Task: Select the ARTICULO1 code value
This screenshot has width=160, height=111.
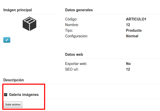Action: click(x=136, y=19)
